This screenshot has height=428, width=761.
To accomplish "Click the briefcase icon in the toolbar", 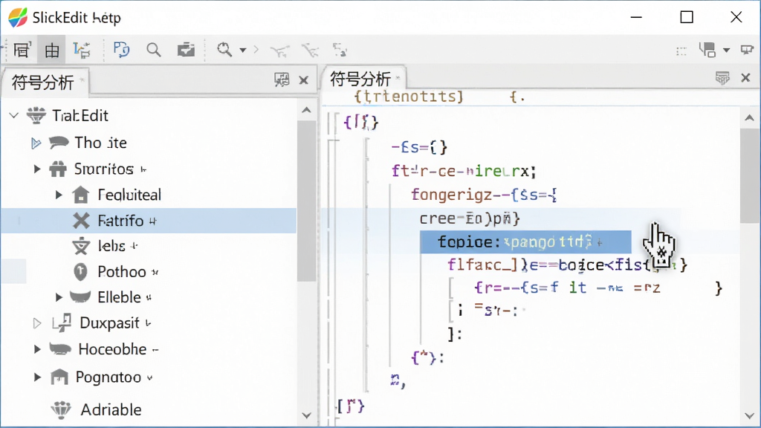I will pyautogui.click(x=186, y=50).
